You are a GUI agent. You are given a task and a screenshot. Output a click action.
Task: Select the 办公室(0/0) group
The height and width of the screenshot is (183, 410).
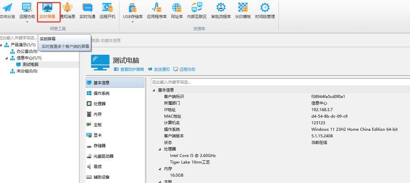coord(27,51)
